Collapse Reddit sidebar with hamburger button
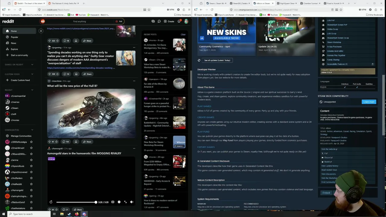Viewport: 386px width, 217px height. click(41, 31)
